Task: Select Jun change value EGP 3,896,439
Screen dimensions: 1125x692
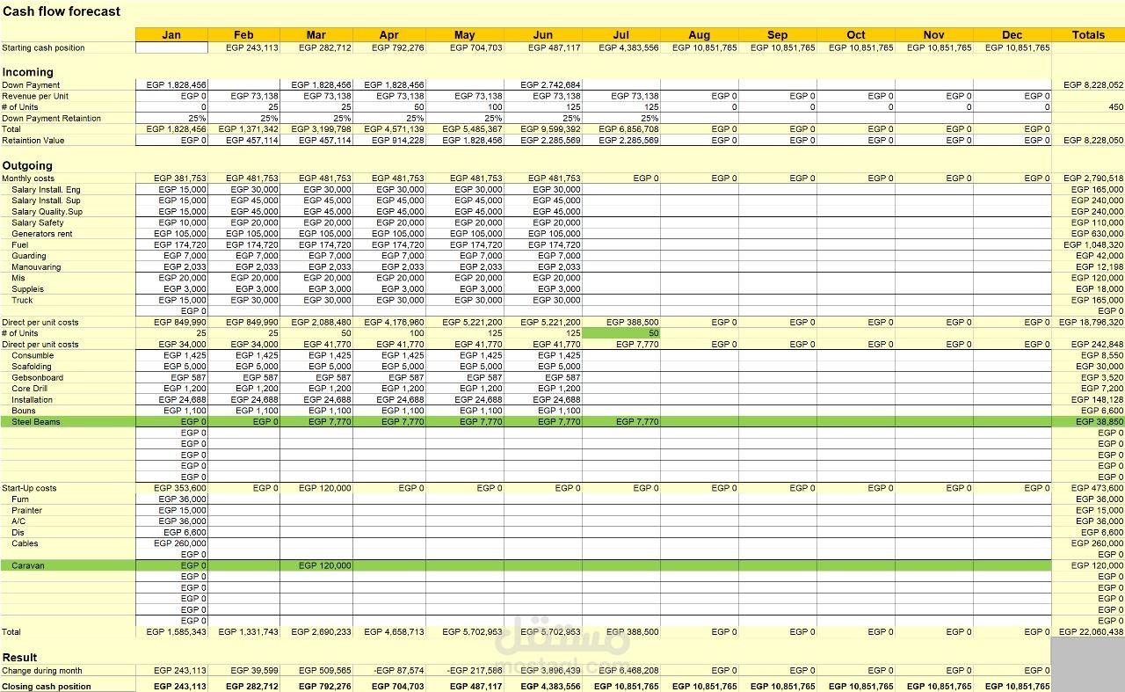Action: [x=543, y=671]
